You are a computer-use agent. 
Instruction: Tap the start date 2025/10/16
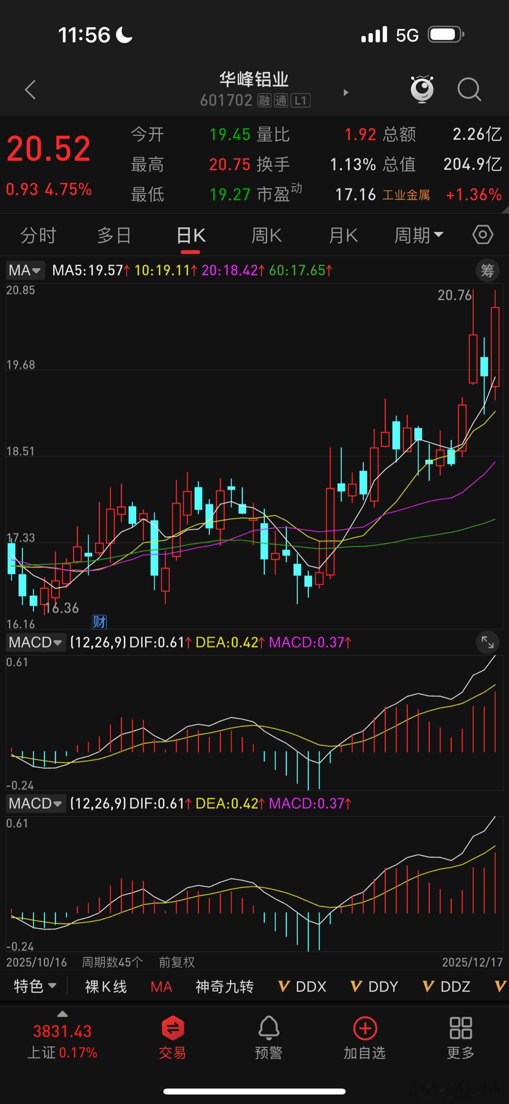(36, 962)
